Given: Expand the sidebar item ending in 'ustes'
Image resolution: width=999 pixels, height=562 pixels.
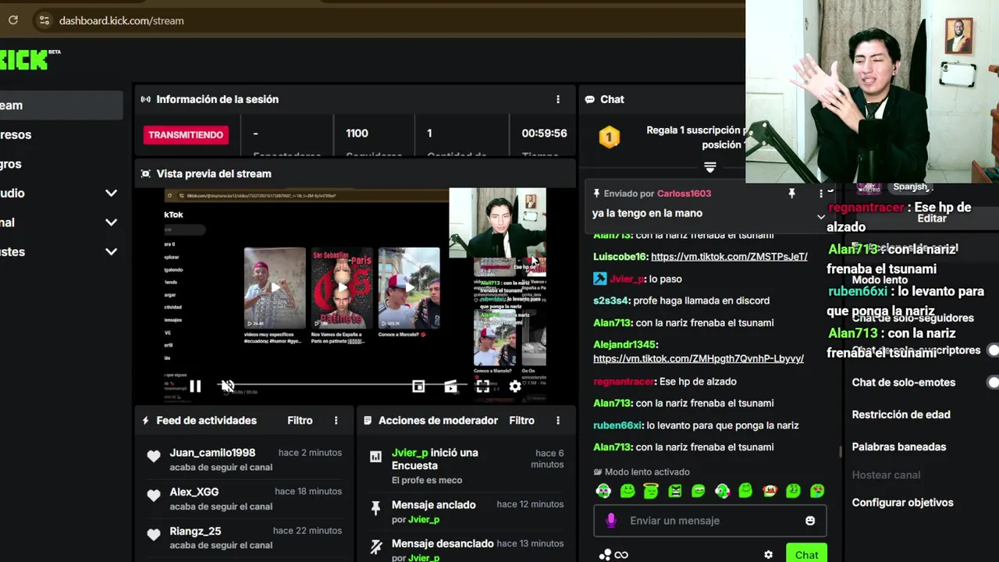Looking at the screenshot, I should point(111,251).
